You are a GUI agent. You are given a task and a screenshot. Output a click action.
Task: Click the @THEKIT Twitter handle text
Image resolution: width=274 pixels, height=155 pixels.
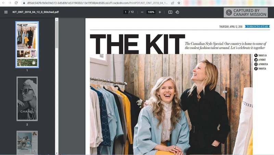(x=262, y=60)
